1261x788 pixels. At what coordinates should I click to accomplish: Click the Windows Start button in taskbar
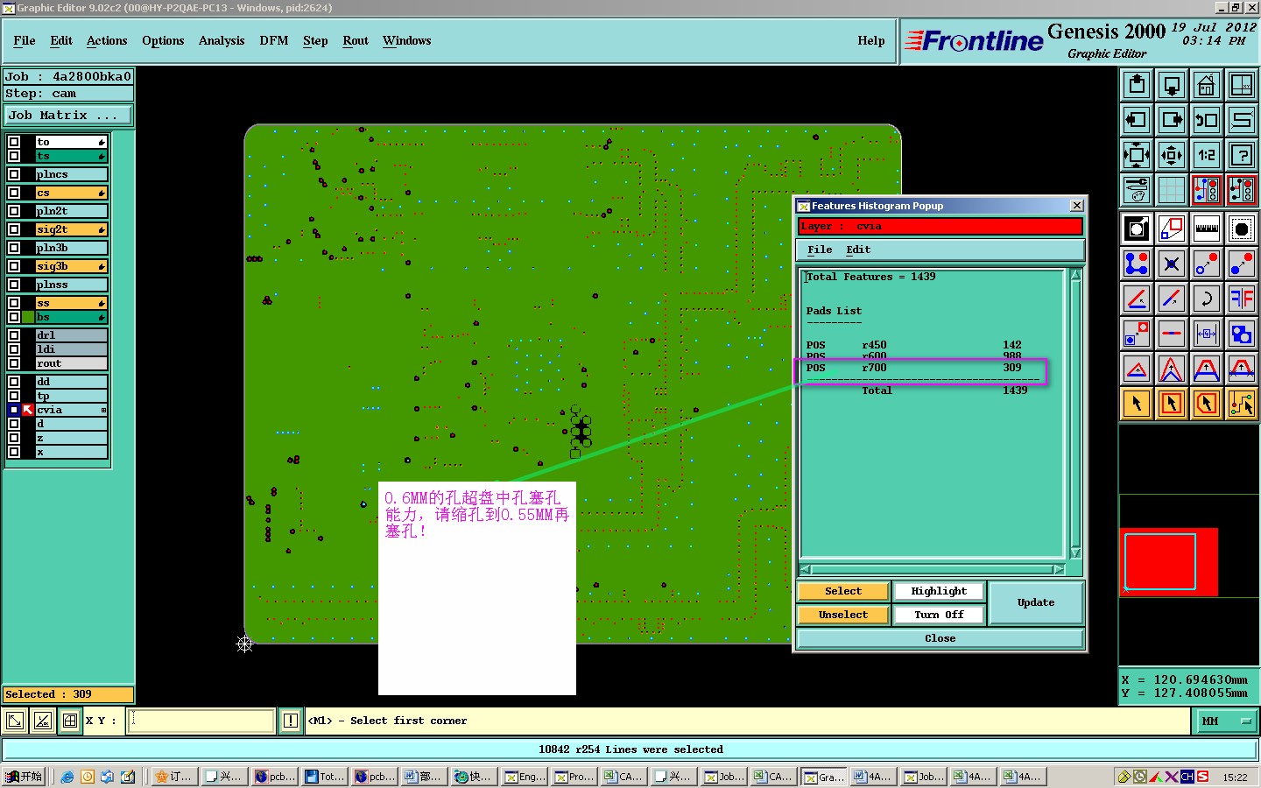25,777
